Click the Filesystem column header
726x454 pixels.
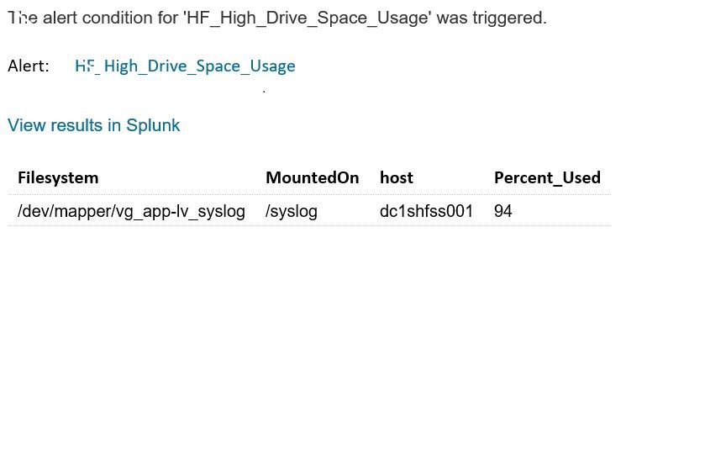[x=58, y=178]
